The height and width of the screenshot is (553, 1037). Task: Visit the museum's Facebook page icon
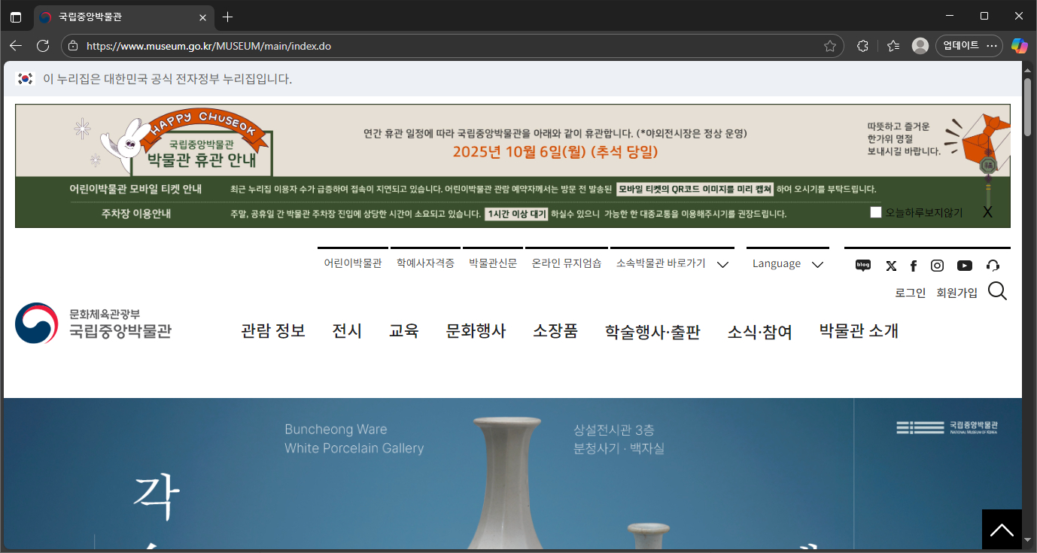tap(914, 266)
